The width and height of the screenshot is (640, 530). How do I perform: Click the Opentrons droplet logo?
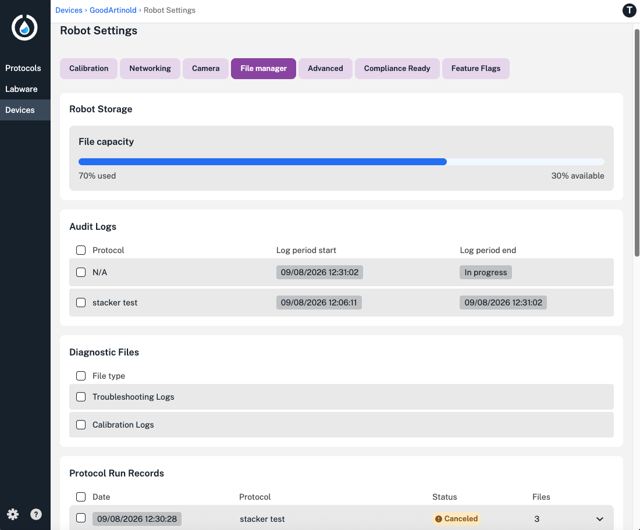tap(24, 27)
